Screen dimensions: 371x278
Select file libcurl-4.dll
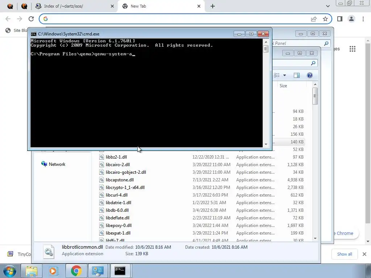(116, 195)
